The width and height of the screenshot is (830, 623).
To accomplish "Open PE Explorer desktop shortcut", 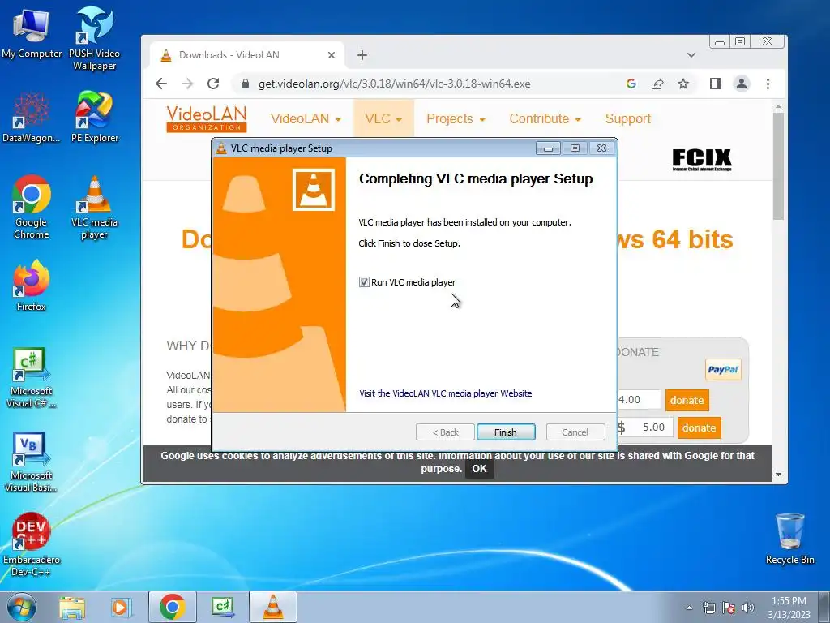I will tap(94, 118).
